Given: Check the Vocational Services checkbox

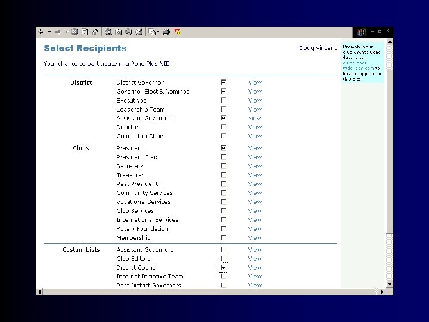Looking at the screenshot, I should (223, 202).
